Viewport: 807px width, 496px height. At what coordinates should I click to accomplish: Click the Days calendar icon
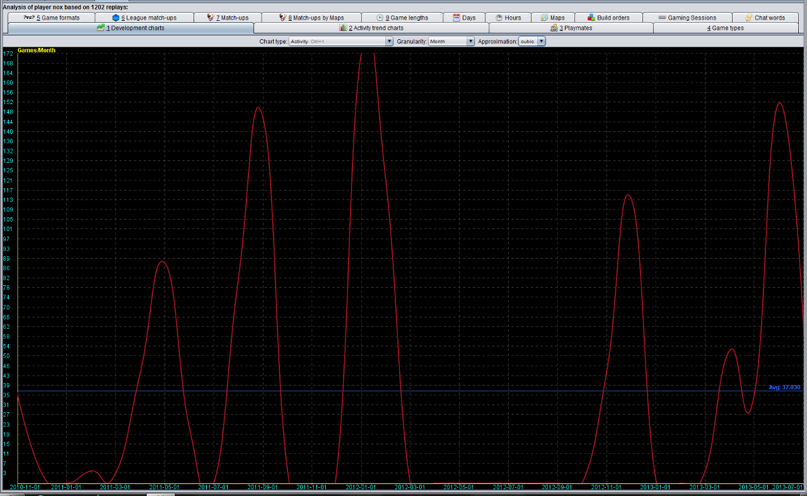(x=456, y=18)
